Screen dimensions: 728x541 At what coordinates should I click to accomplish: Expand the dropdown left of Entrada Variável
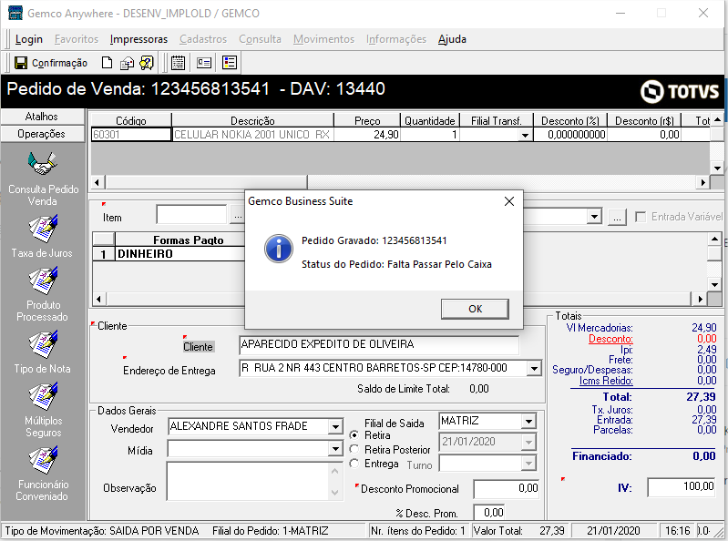[x=594, y=217]
